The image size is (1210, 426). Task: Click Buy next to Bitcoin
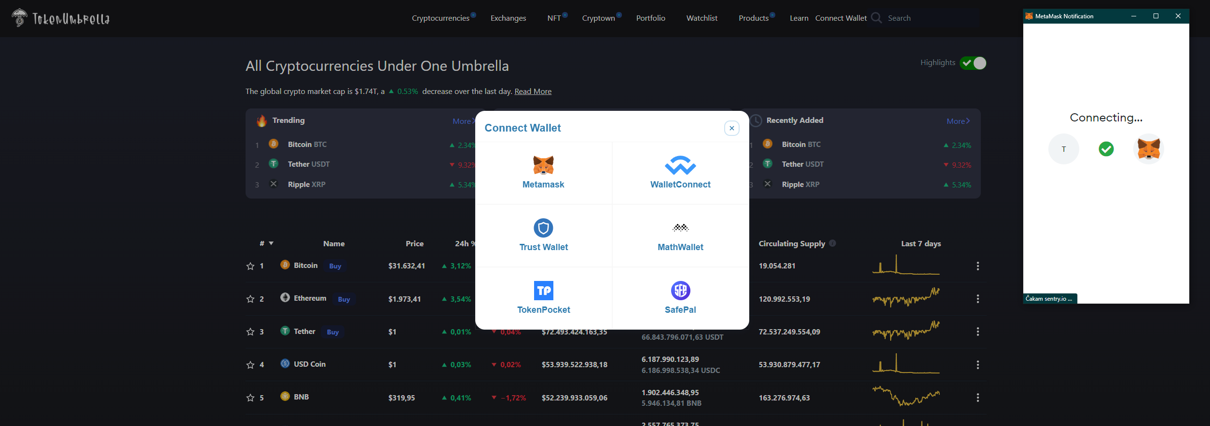coord(335,266)
